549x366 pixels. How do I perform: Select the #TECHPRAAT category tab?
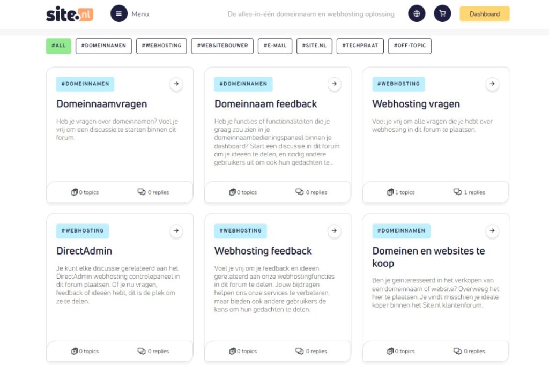point(360,46)
